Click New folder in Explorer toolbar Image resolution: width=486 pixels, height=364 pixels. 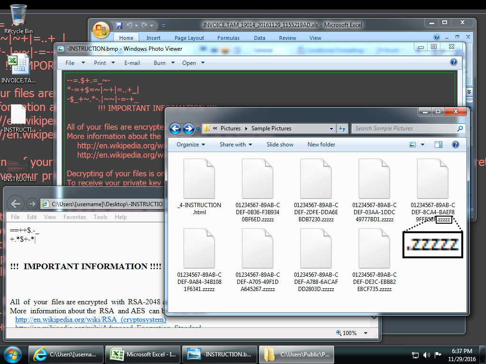pos(321,145)
